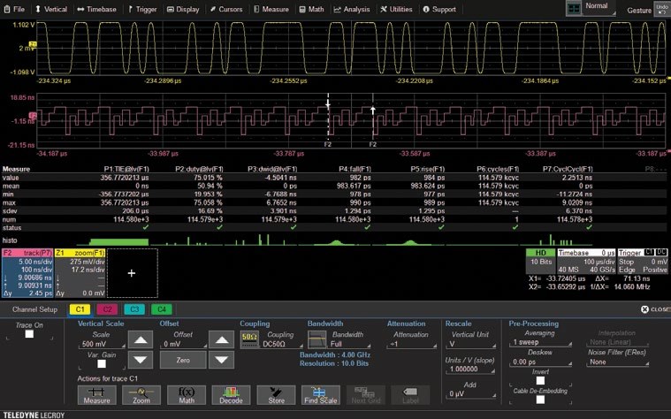Viewport: 671px width, 419px height.
Task: Expand the Vertical Unit V dropdown
Action: (470, 344)
